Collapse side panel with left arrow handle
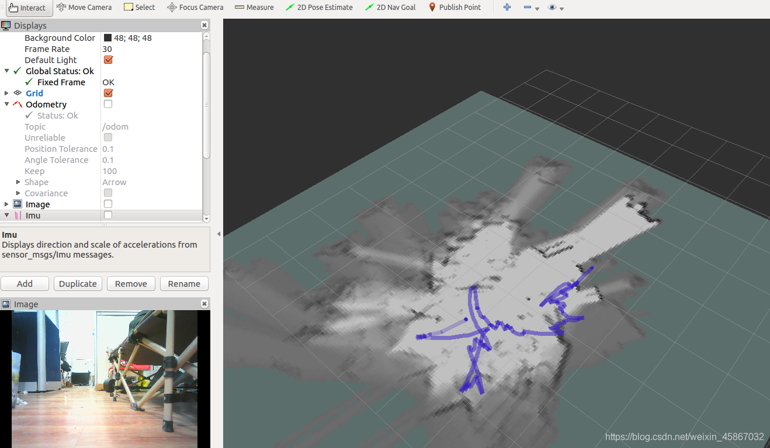The image size is (770, 448). click(x=219, y=234)
